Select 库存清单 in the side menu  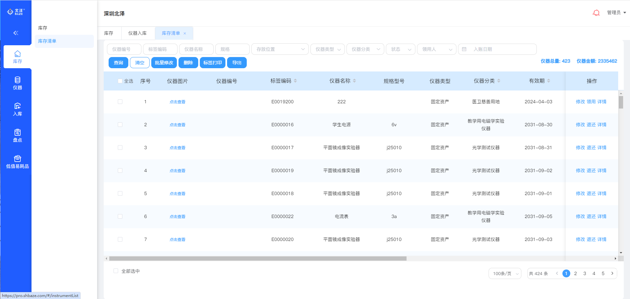47,41
